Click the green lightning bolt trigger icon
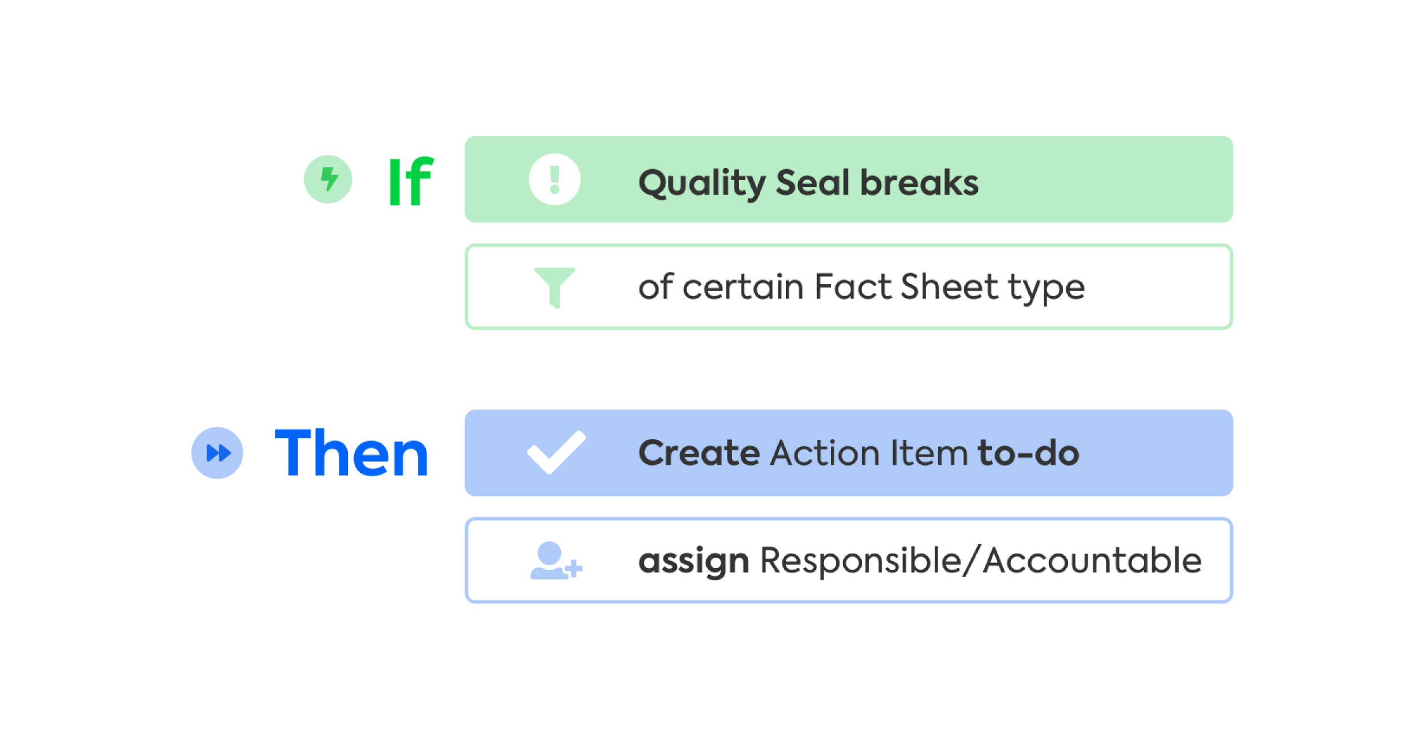This screenshot has width=1424, height=739. [x=328, y=179]
